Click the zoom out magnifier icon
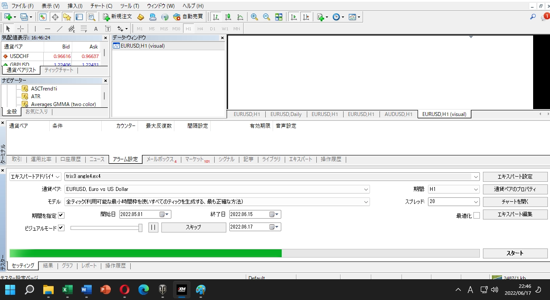 pos(267,17)
